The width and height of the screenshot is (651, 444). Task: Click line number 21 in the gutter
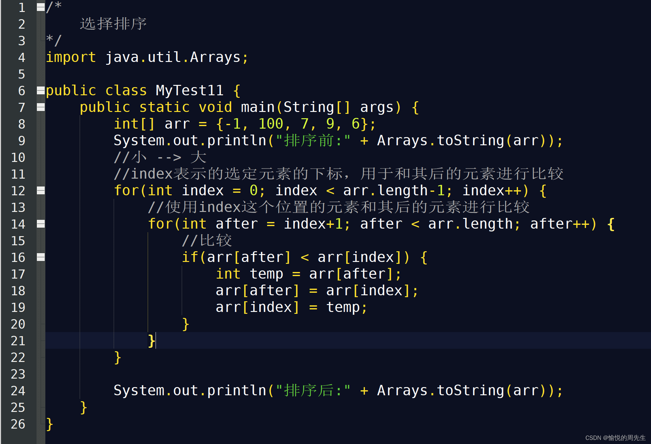(x=18, y=341)
